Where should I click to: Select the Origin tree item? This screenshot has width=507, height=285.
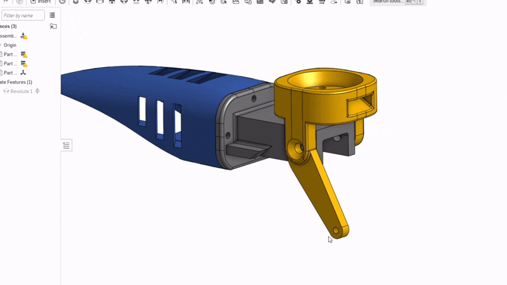[10, 45]
